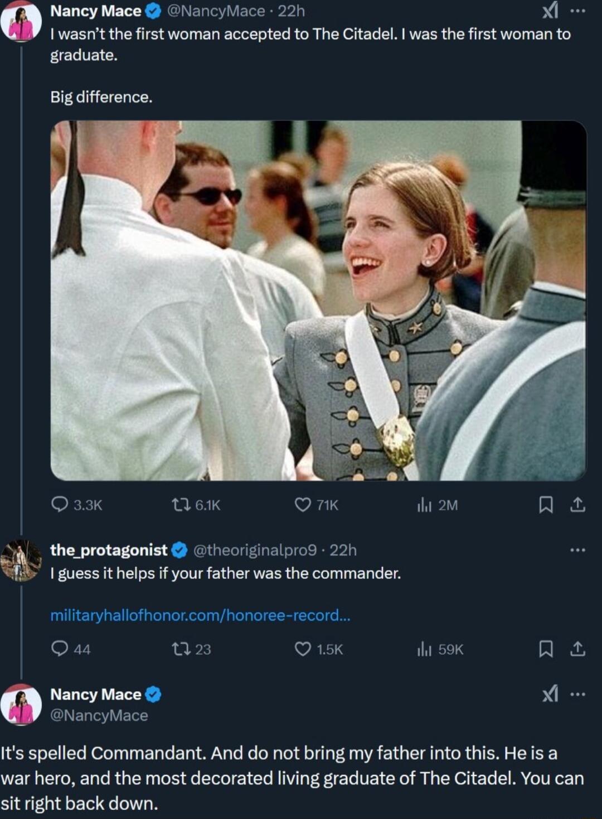Screen dimensions: 602x819
Task: Open the Citadel graduation photo
Action: (x=318, y=301)
